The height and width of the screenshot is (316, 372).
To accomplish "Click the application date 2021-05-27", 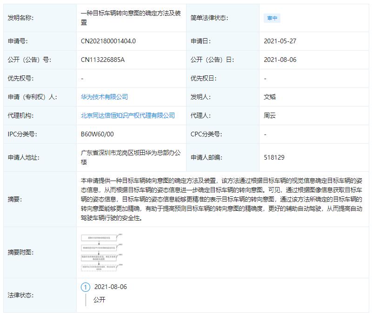I will point(279,41).
